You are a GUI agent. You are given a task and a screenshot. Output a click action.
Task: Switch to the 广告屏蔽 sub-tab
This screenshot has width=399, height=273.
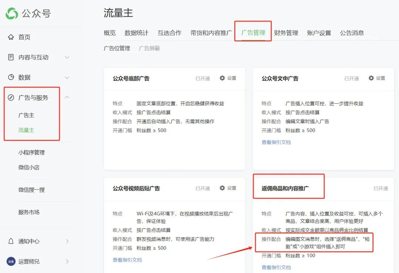click(x=149, y=48)
